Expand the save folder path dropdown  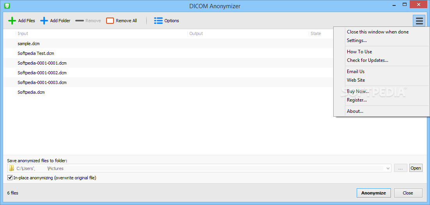coord(388,168)
